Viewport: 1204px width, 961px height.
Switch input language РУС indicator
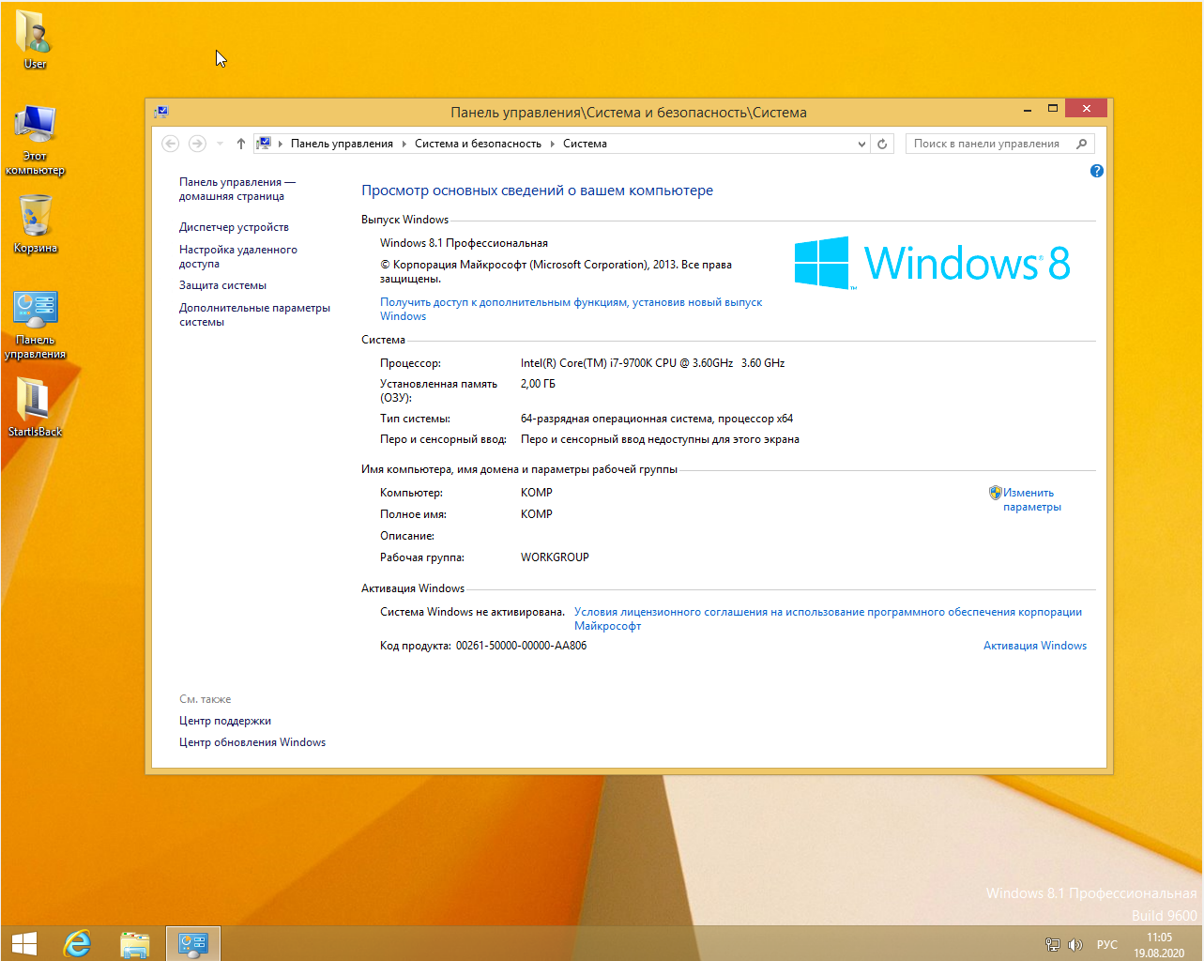[x=1107, y=945]
